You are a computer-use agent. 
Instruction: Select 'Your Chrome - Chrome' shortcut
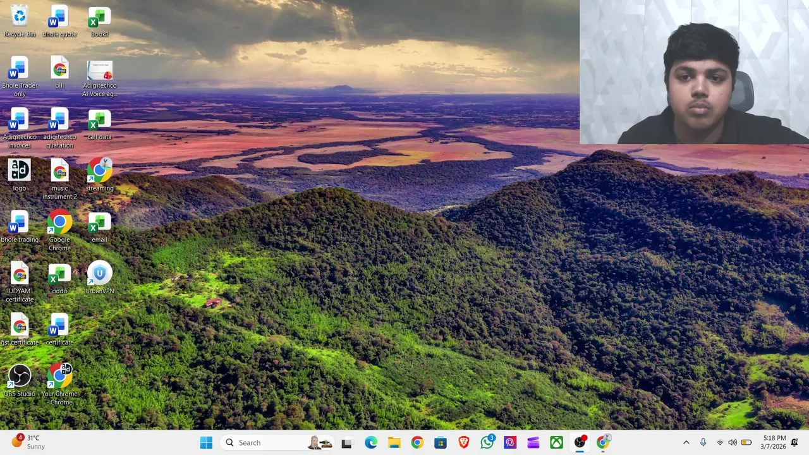[59, 384]
